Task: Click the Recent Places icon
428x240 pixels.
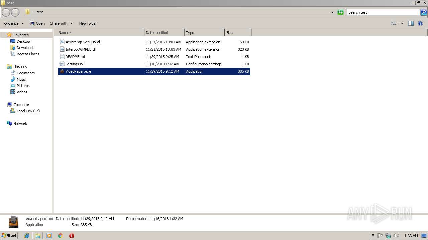Action: click(13, 54)
